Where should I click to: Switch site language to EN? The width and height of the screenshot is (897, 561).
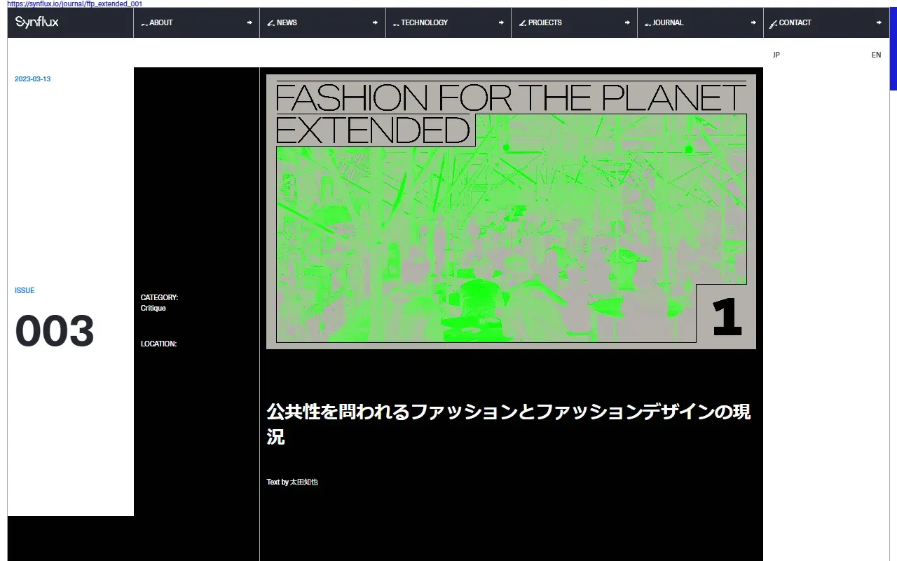point(875,55)
